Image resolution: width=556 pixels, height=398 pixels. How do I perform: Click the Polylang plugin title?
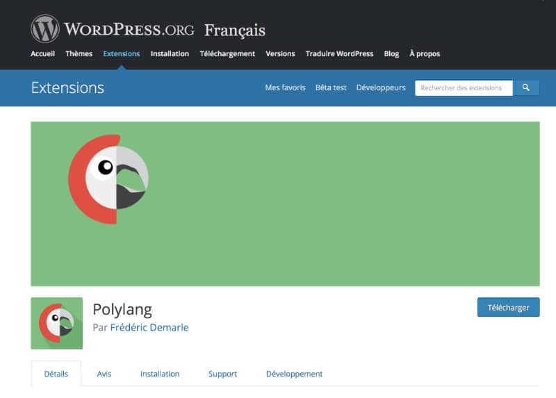pos(122,309)
